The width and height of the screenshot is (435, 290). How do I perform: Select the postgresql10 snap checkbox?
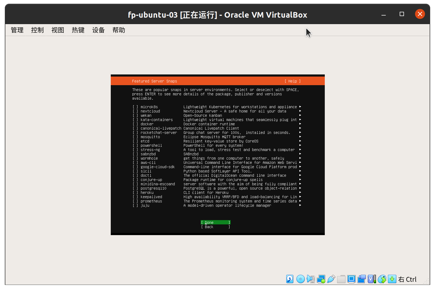coord(135,188)
